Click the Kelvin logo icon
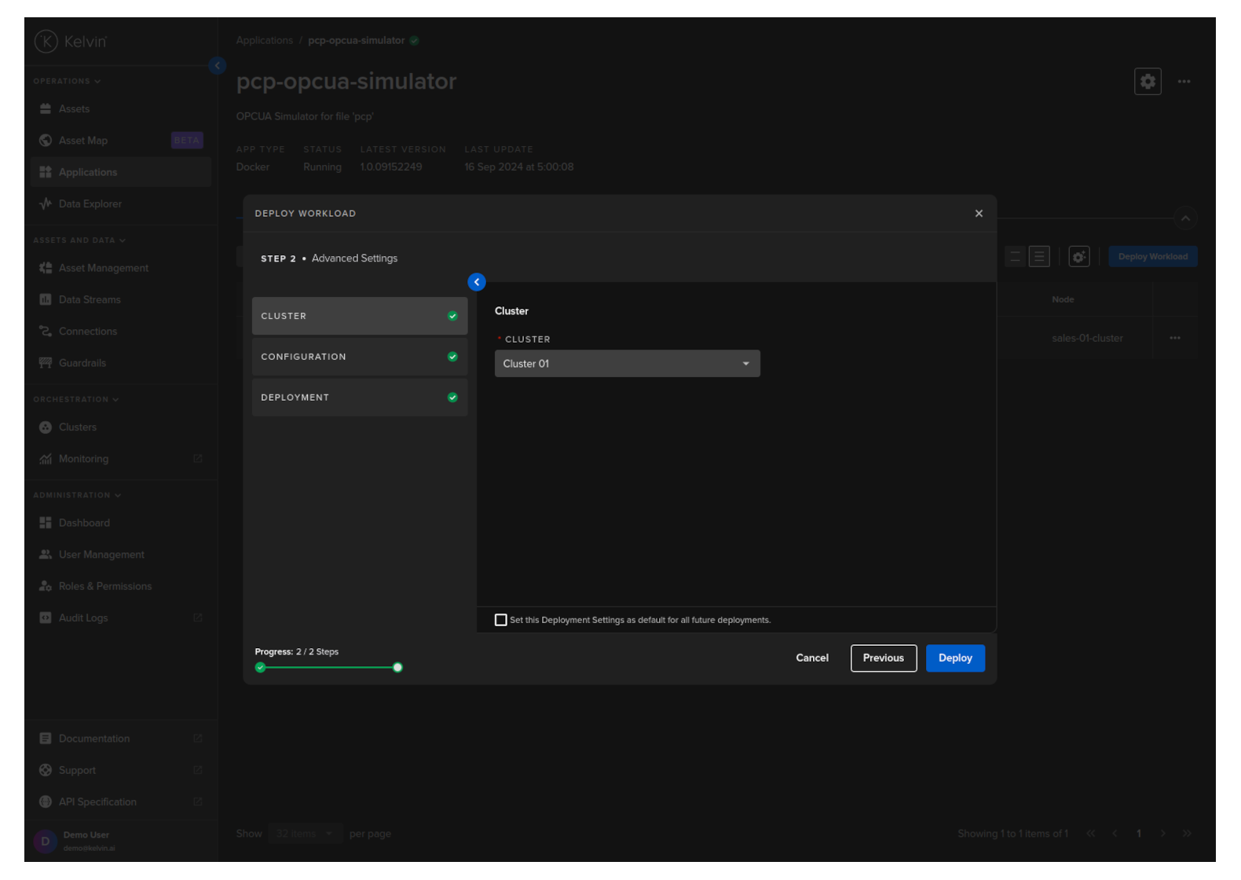The height and width of the screenshot is (880, 1241). click(x=46, y=42)
